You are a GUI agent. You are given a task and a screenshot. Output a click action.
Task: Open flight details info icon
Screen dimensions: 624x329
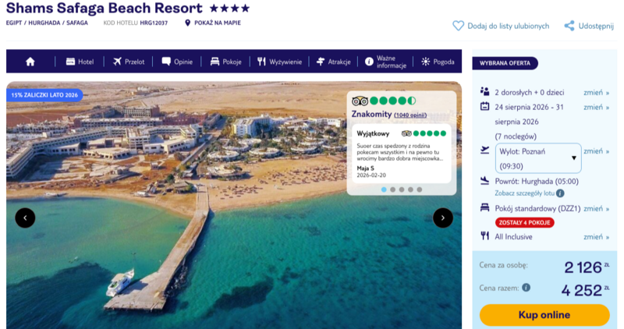click(560, 193)
